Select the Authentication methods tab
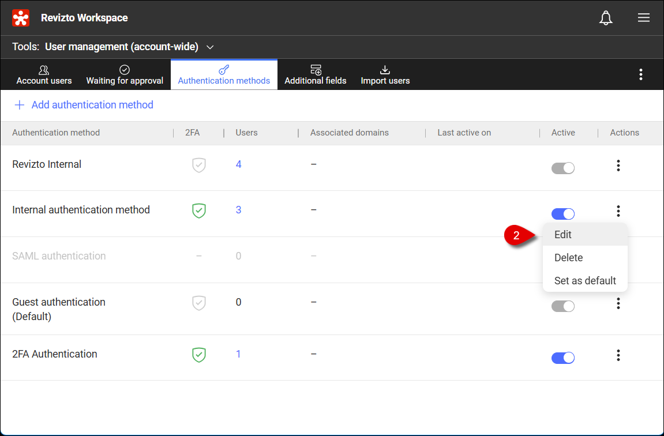This screenshot has height=436, width=664. [224, 75]
